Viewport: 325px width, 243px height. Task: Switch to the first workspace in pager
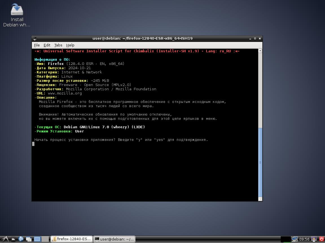[x=37, y=239]
